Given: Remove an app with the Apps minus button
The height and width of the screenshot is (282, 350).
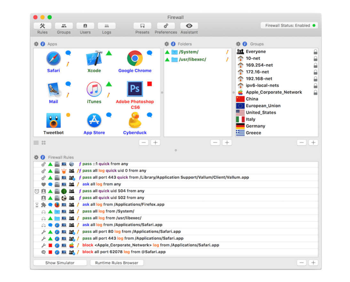Looking at the screenshot, I should pyautogui.click(x=144, y=143).
